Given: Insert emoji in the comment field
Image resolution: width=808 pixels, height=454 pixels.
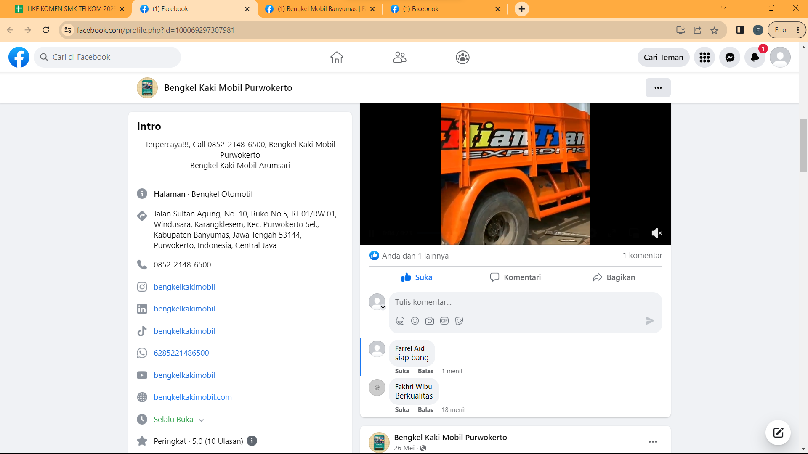Looking at the screenshot, I should (415, 321).
